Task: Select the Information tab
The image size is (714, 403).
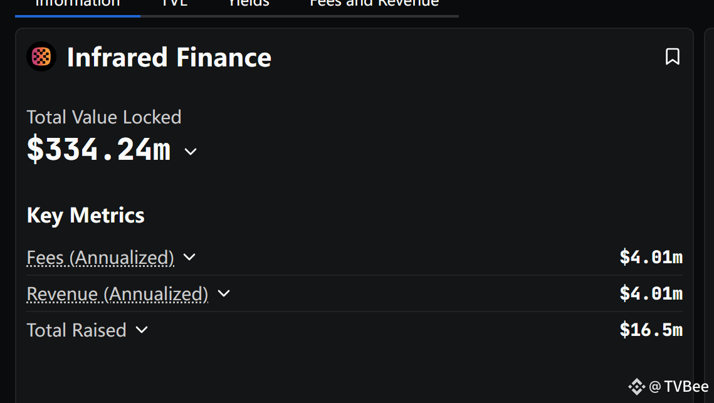Action: coord(77,4)
